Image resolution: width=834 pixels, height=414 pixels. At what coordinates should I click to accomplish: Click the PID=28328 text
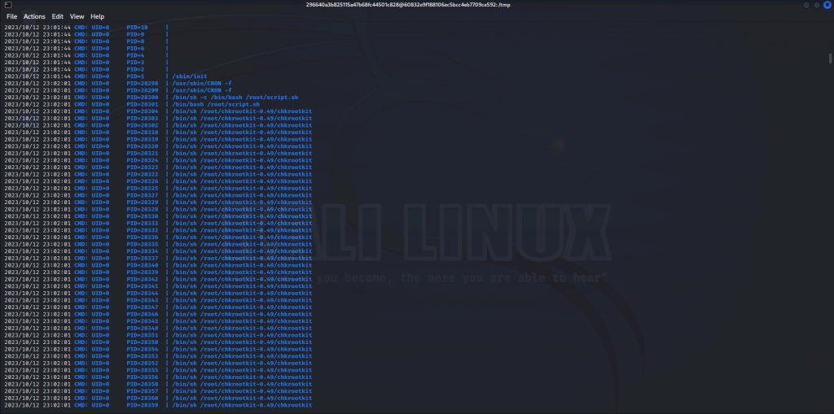click(143, 209)
